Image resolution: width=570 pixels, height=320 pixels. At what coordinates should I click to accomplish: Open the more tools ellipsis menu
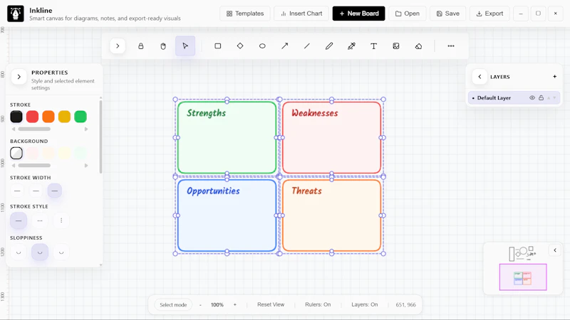click(451, 46)
